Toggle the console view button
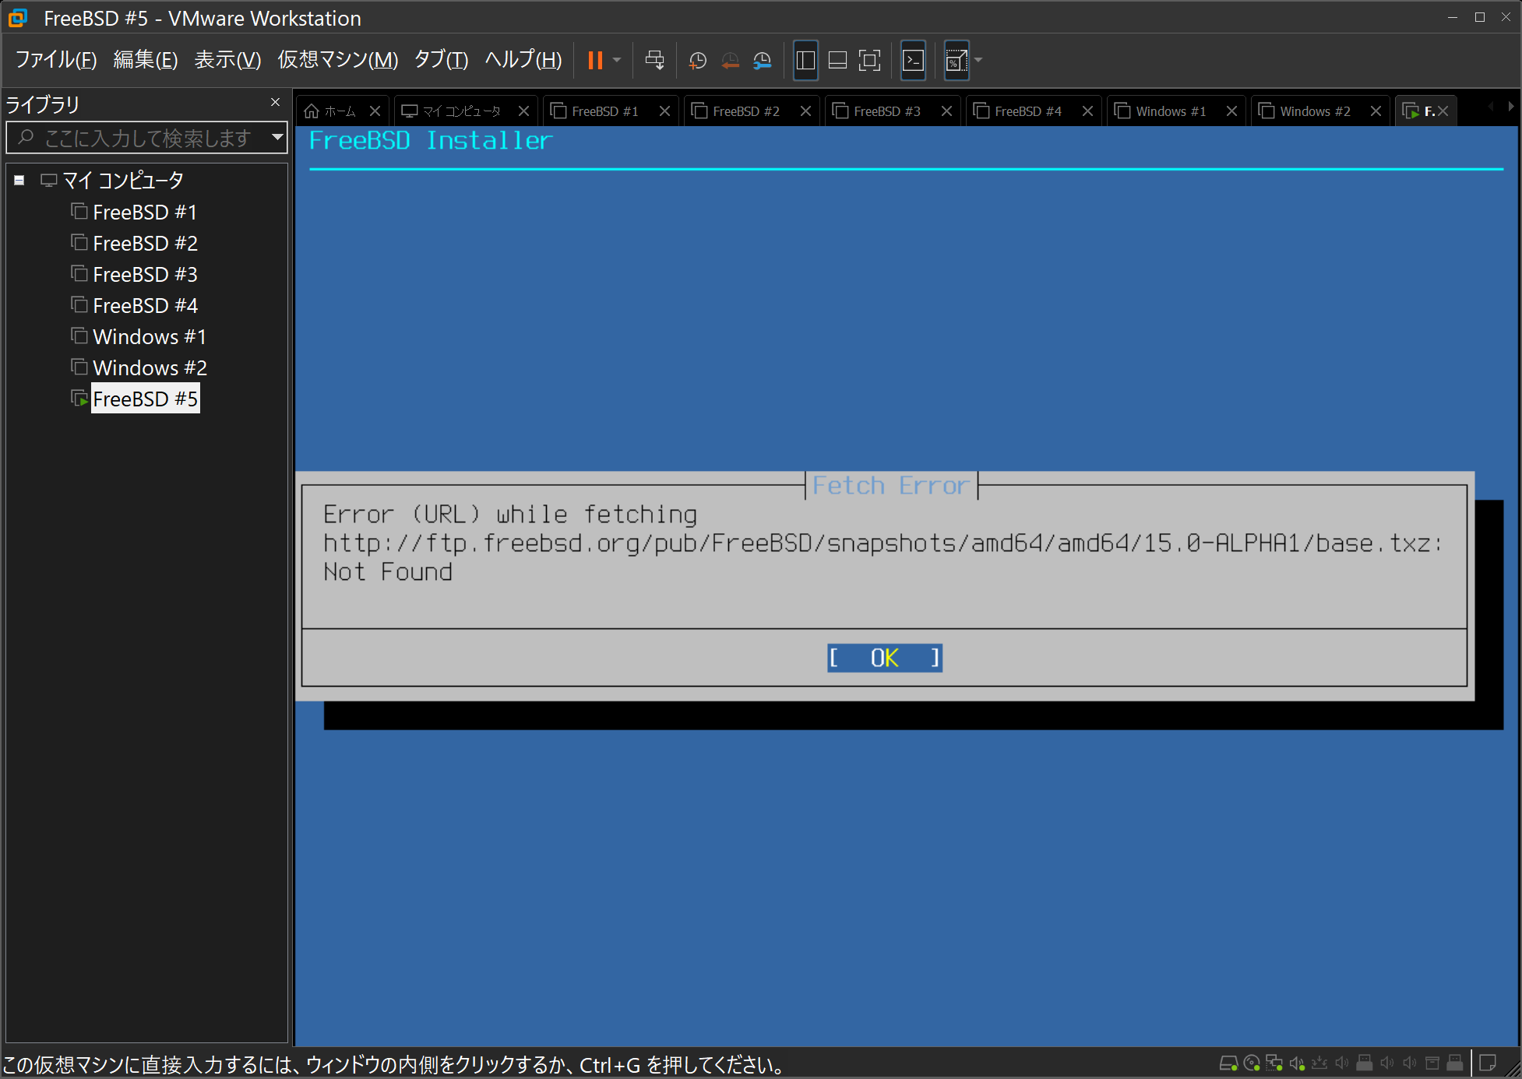This screenshot has width=1522, height=1079. click(913, 60)
